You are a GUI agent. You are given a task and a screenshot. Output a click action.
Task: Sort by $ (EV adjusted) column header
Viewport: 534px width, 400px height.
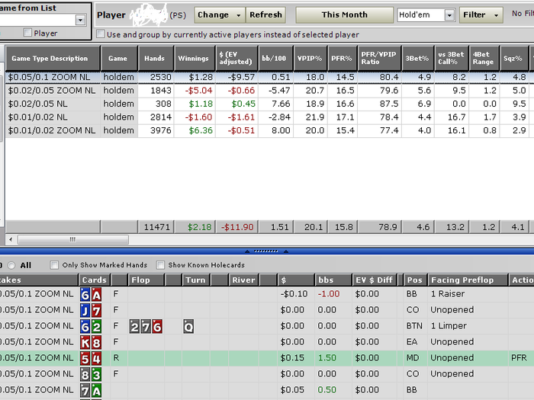point(236,59)
